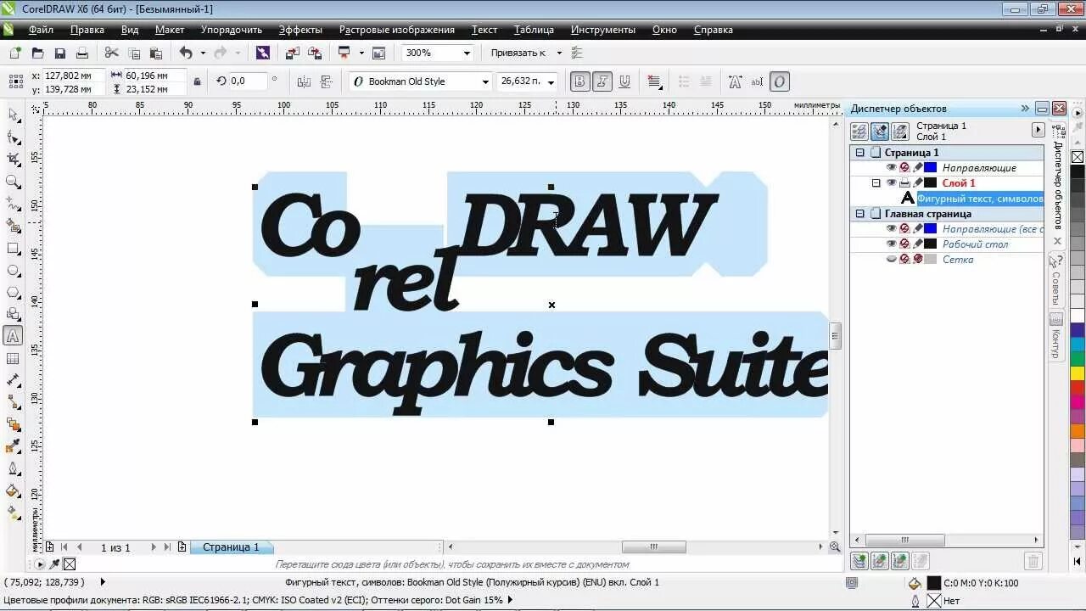This screenshot has height=611, width=1086.
Task: Click the x position field 127,802
Action: pos(73,76)
